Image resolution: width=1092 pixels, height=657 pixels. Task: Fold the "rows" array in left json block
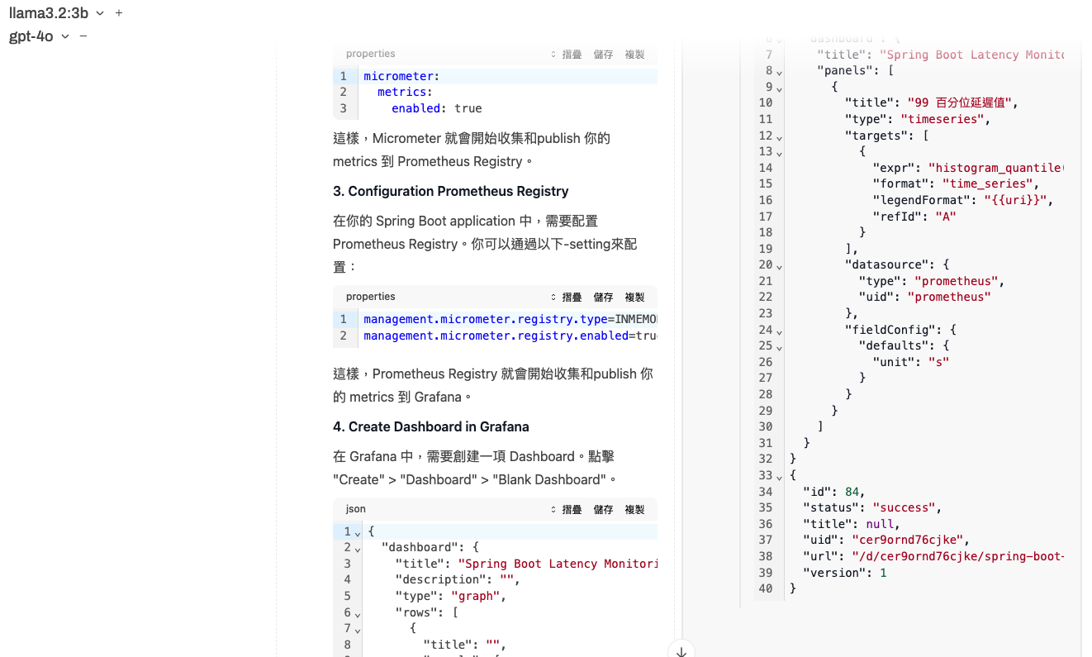(358, 614)
